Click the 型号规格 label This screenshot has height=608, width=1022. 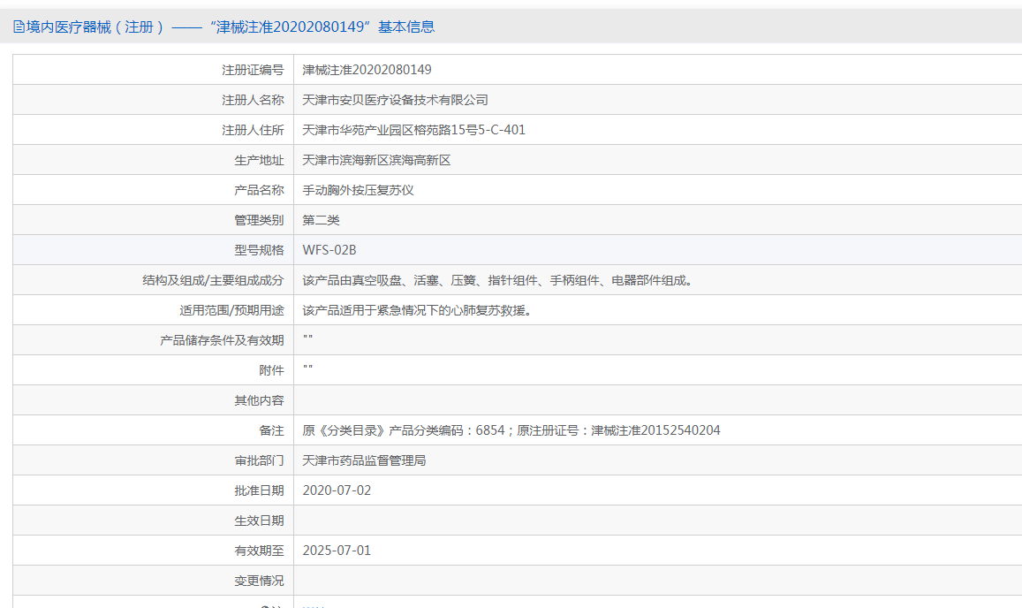[260, 250]
